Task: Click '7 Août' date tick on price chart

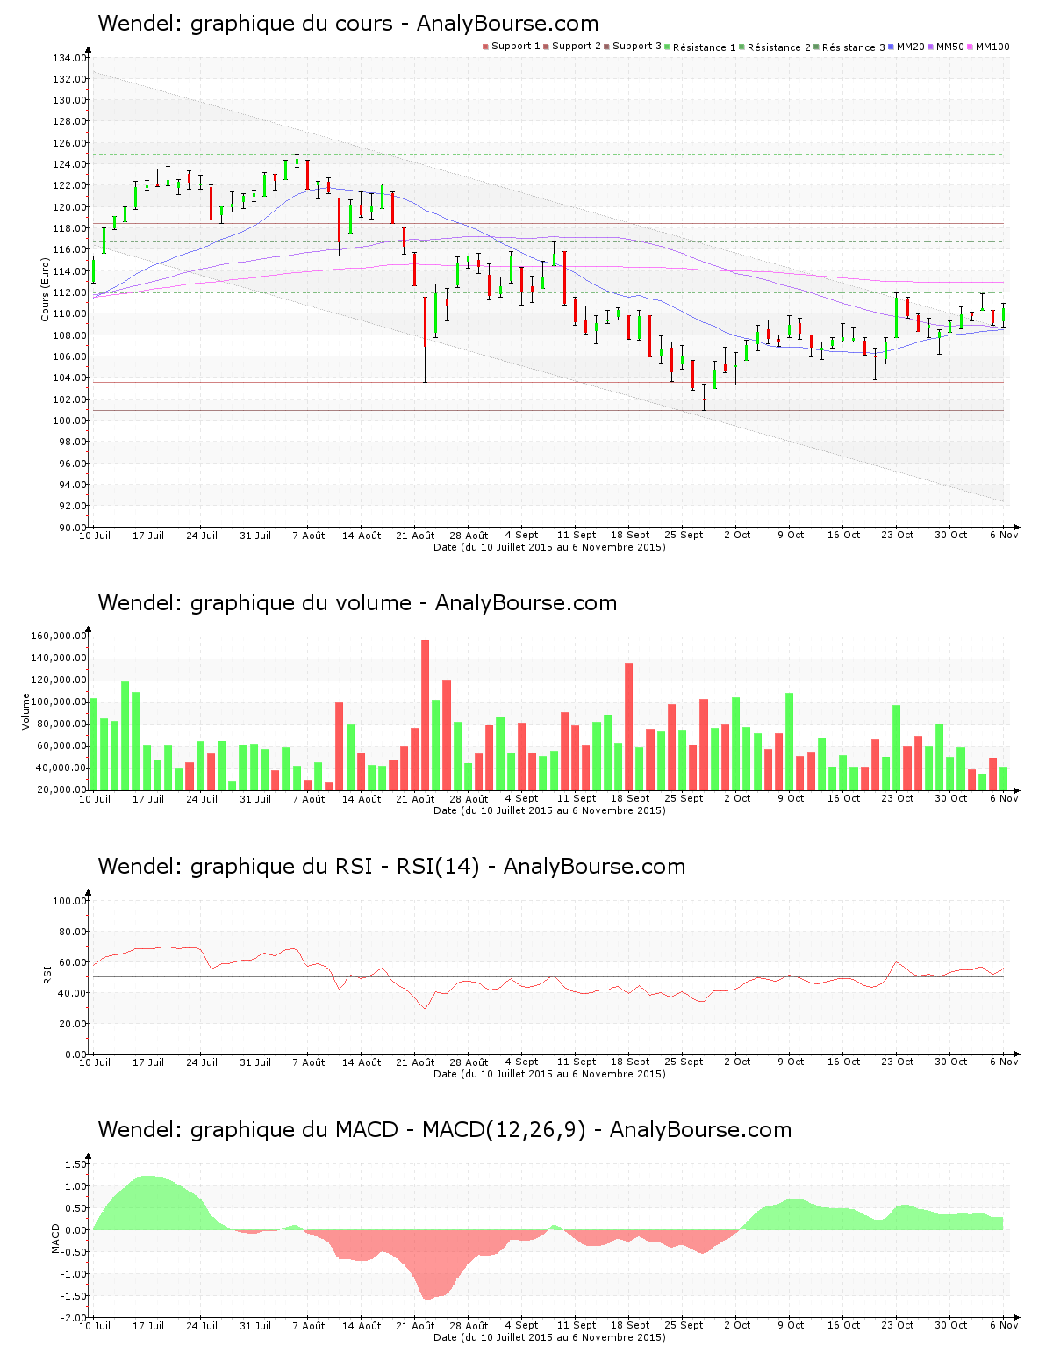Action: 309,535
